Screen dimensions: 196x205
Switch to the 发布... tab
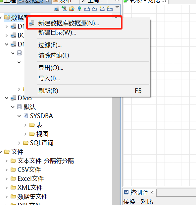(x=65, y=1)
